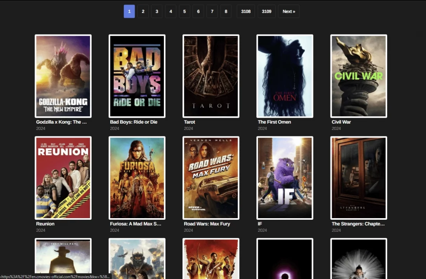Click the Civil War movie poster

(x=358, y=76)
